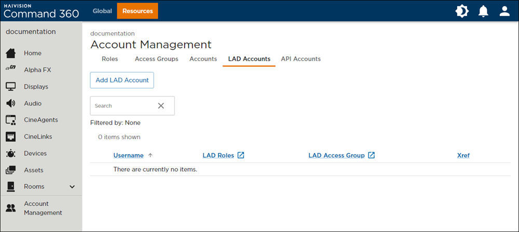Screen dimensions: 519x232
Task: Click inside the Search input field
Action: [122, 105]
